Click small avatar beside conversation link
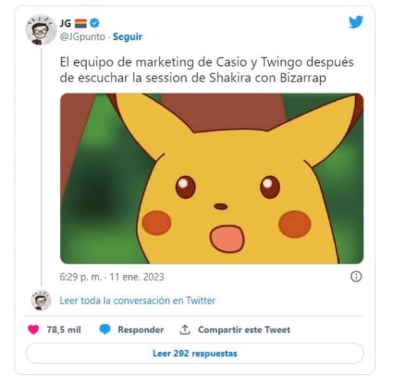 pos(41,300)
